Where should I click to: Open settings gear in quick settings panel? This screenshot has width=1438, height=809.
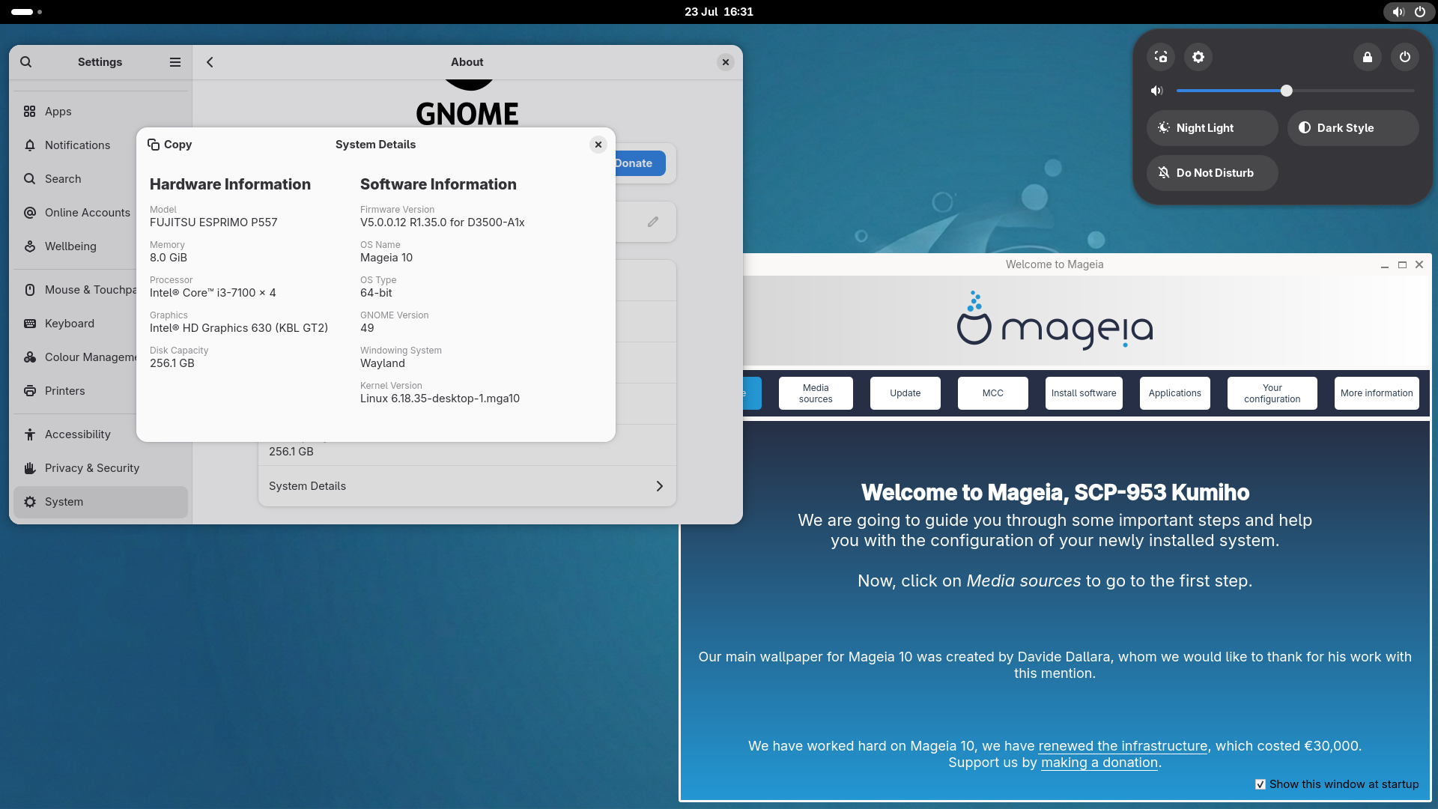[x=1198, y=57]
